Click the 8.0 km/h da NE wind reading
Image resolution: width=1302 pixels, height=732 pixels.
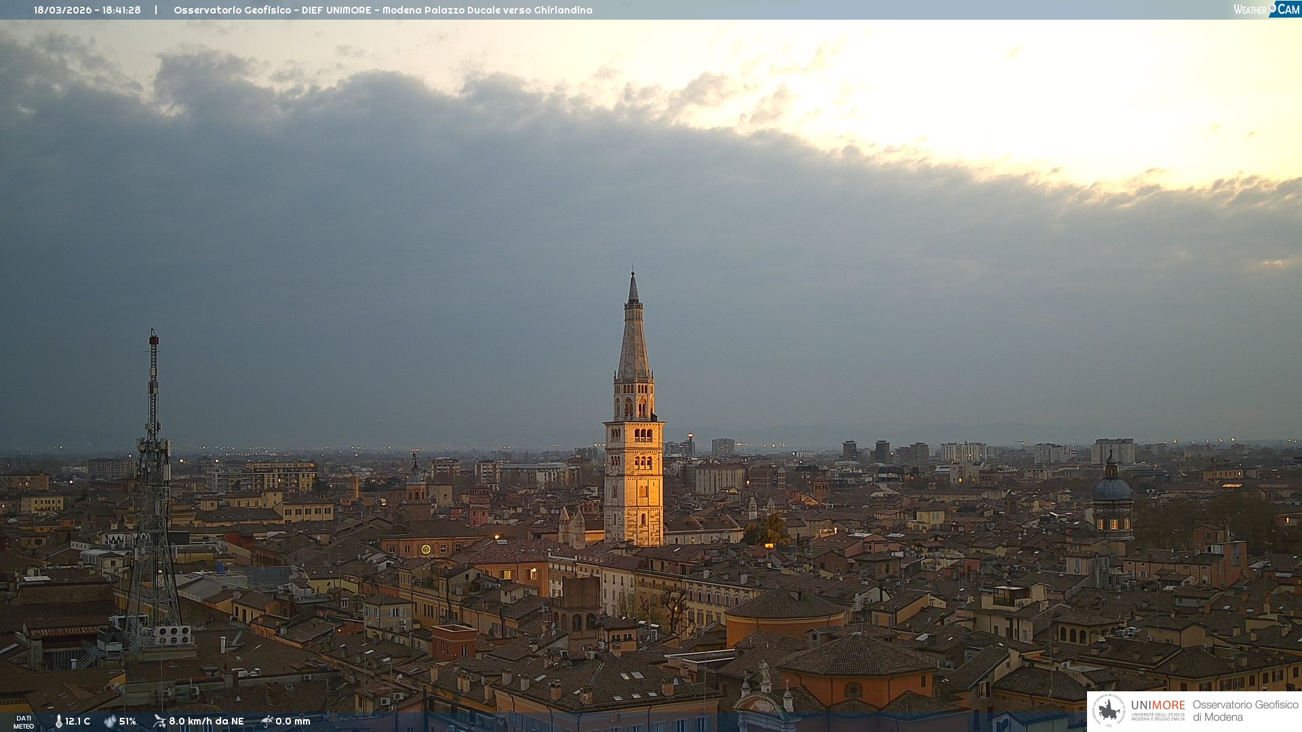206,721
